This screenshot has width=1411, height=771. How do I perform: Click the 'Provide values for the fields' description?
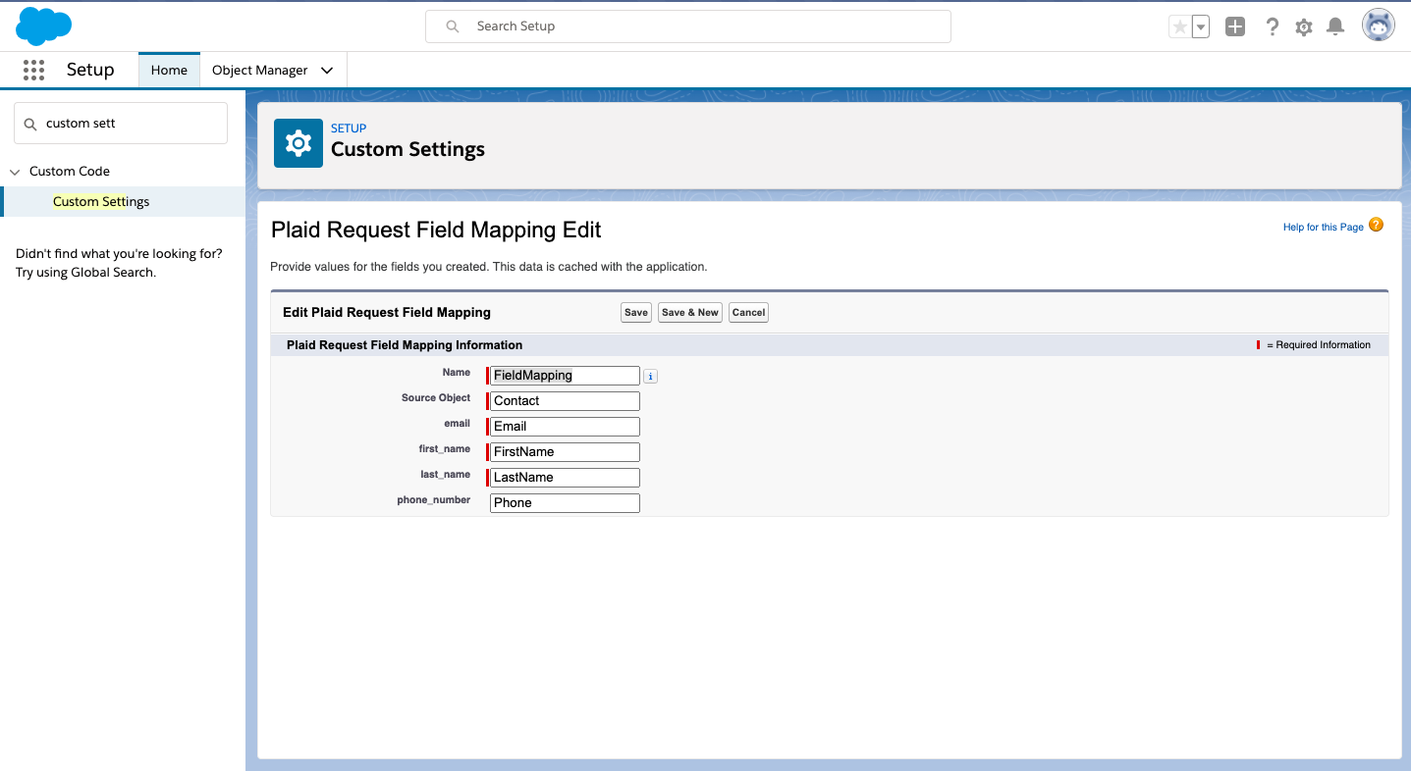(x=489, y=267)
